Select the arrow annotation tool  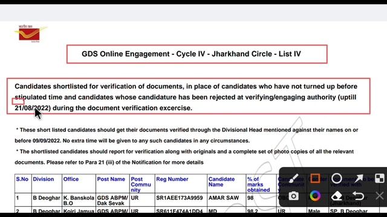(359, 178)
